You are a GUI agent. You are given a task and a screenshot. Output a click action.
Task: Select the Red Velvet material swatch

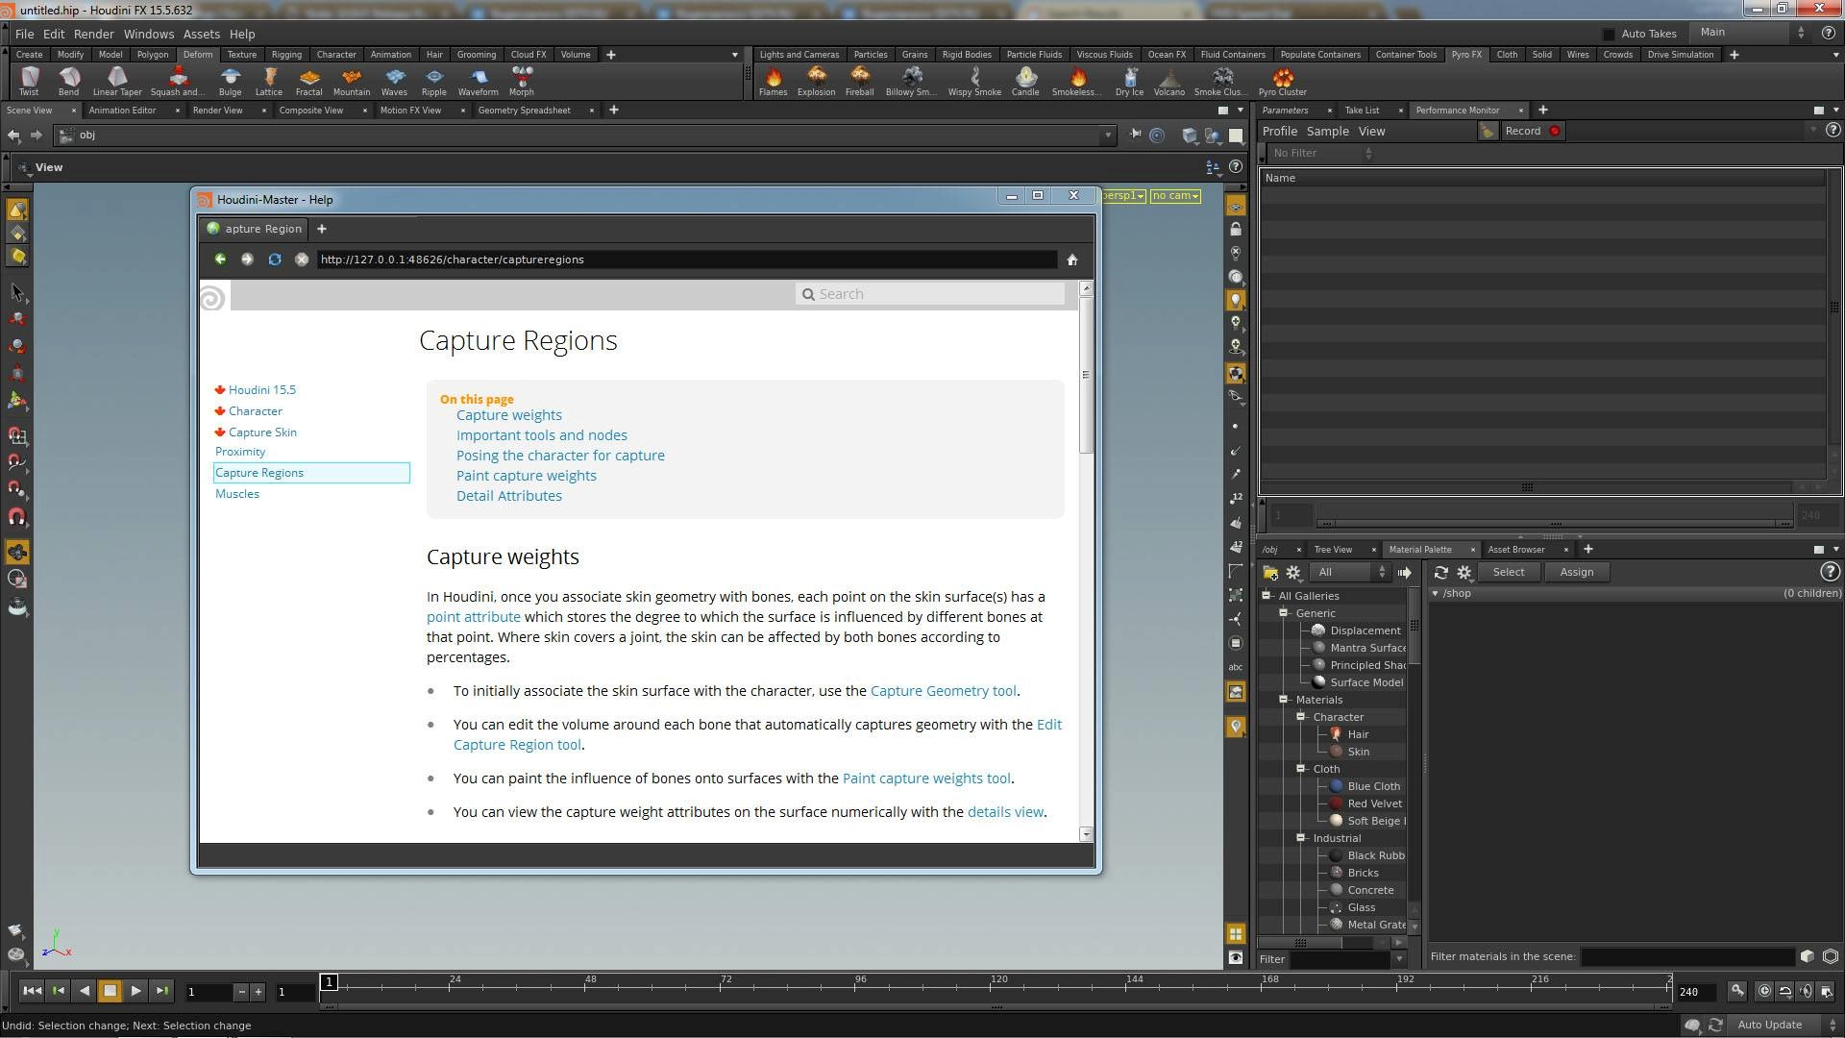1337,803
